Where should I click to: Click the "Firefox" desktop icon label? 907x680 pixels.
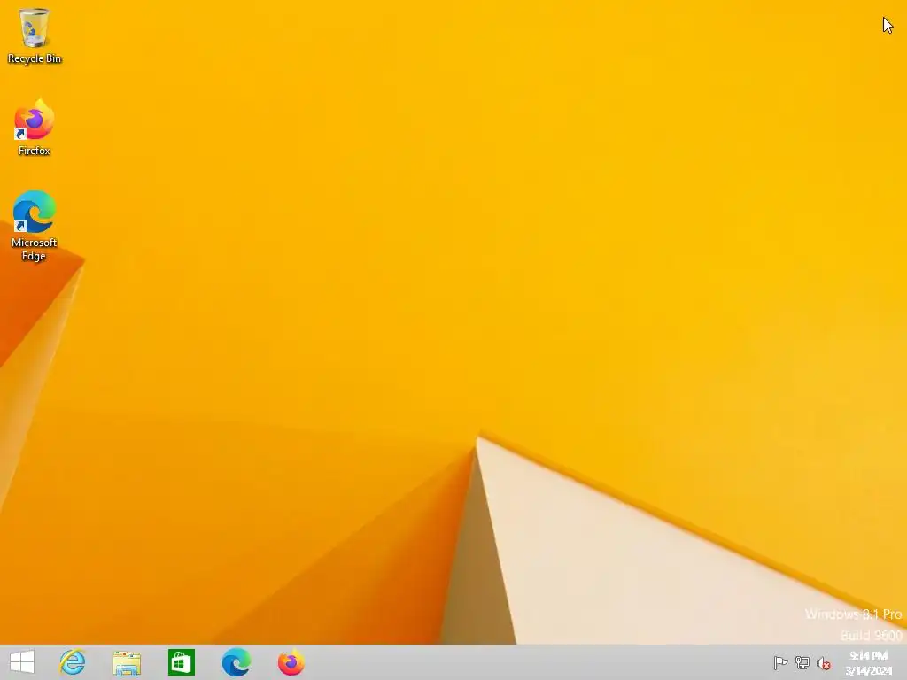point(35,151)
